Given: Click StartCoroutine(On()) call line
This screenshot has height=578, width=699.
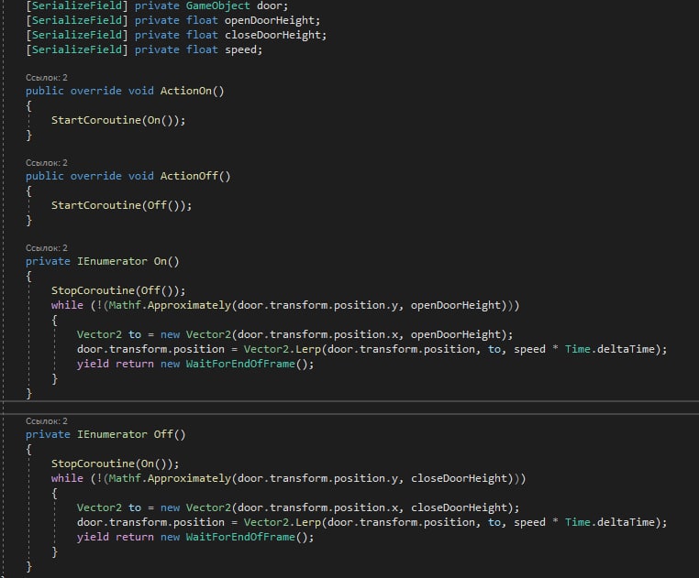Looking at the screenshot, I should 118,120.
